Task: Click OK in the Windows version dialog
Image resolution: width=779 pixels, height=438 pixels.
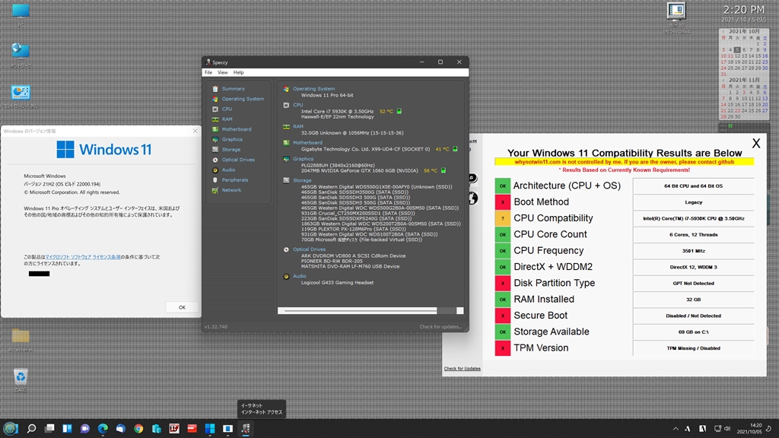Action: [x=182, y=307]
